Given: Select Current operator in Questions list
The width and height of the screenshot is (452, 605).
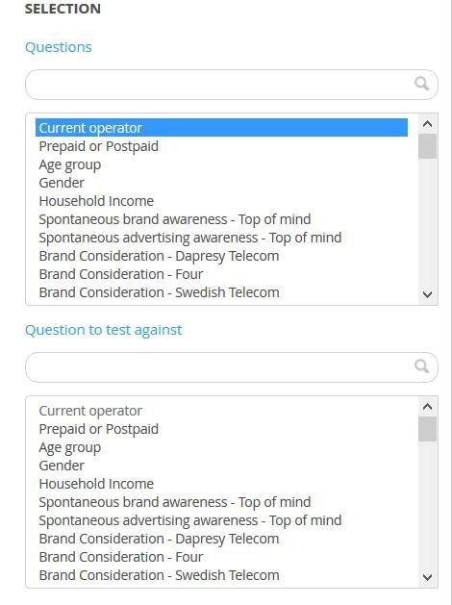Looking at the screenshot, I should (x=221, y=128).
